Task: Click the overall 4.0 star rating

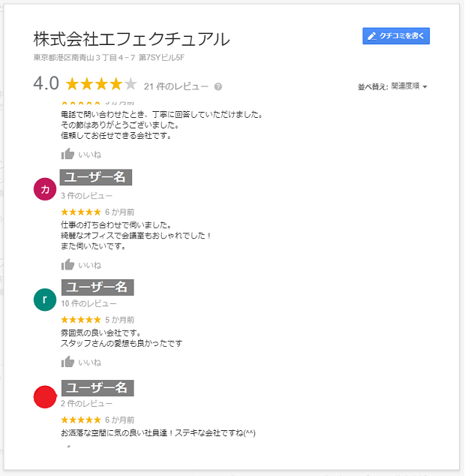Action: (101, 84)
